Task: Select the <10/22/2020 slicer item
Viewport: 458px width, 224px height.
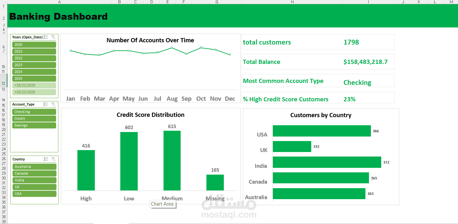Action: point(34,85)
